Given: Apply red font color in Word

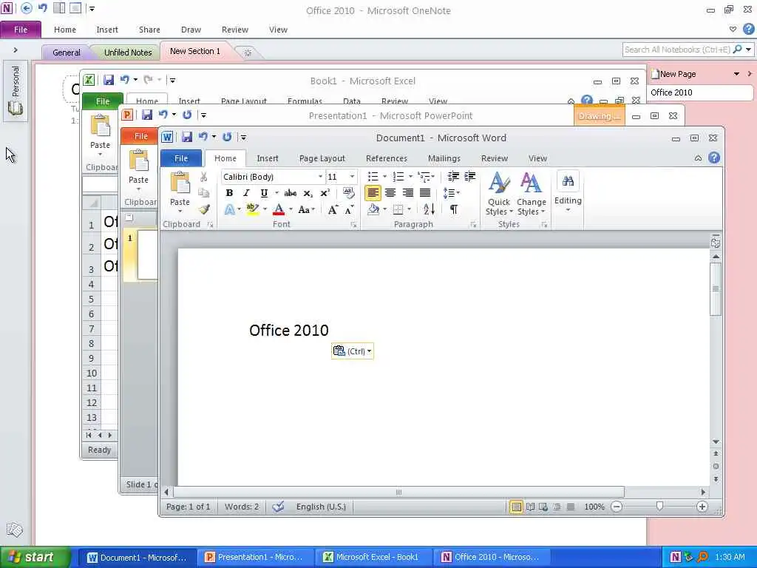Looking at the screenshot, I should (279, 209).
